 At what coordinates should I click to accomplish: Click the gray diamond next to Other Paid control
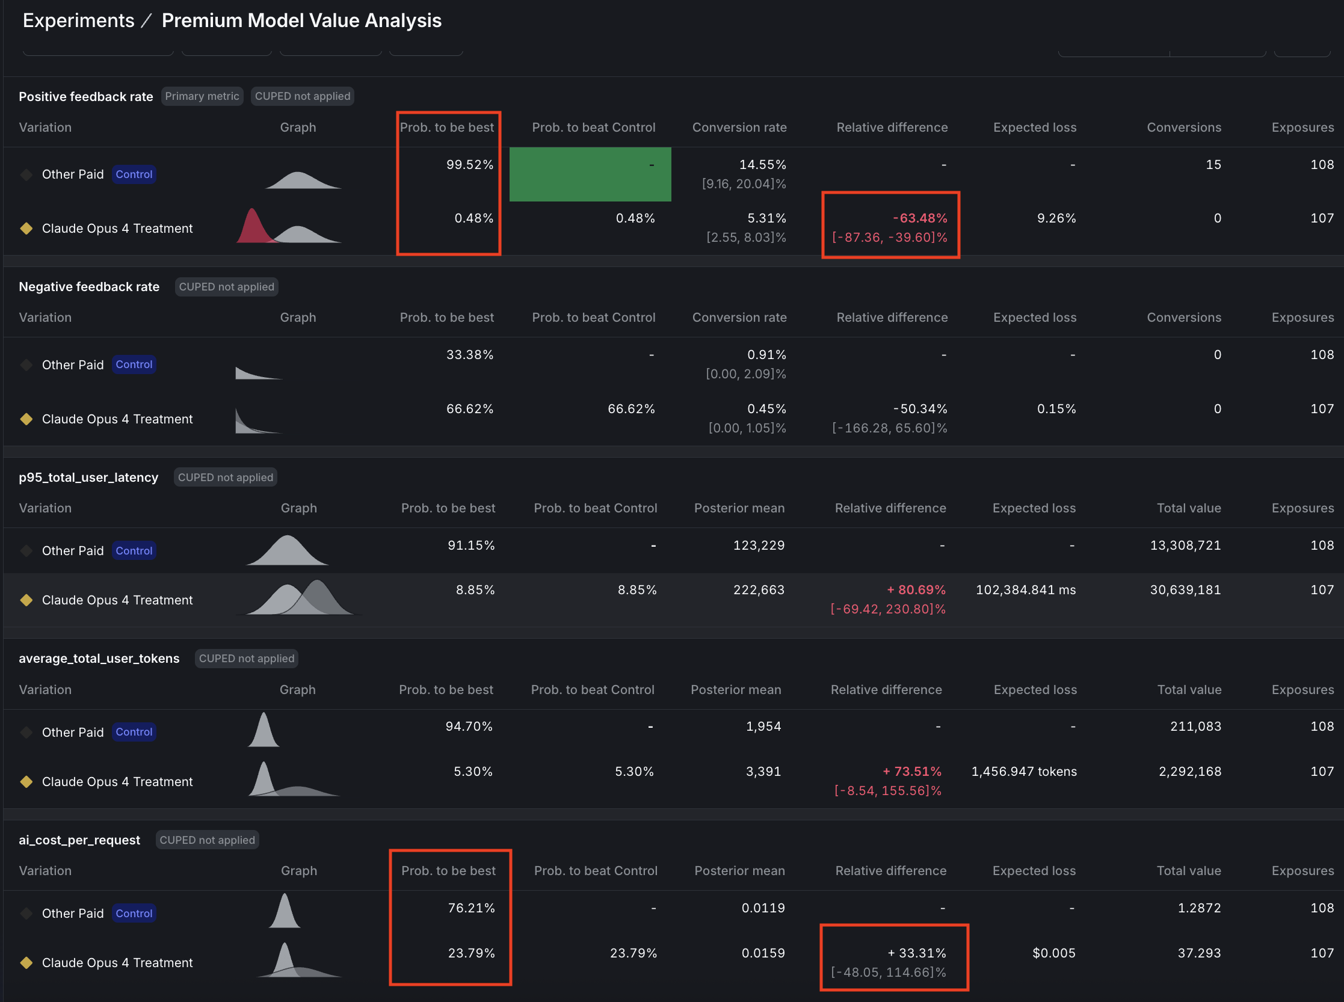26,174
